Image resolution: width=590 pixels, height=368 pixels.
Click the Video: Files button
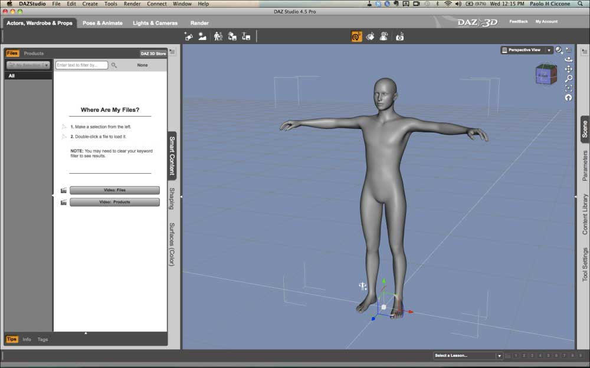(114, 190)
